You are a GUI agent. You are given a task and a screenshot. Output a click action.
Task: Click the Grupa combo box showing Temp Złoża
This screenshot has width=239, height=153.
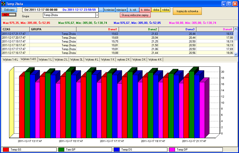71,15
